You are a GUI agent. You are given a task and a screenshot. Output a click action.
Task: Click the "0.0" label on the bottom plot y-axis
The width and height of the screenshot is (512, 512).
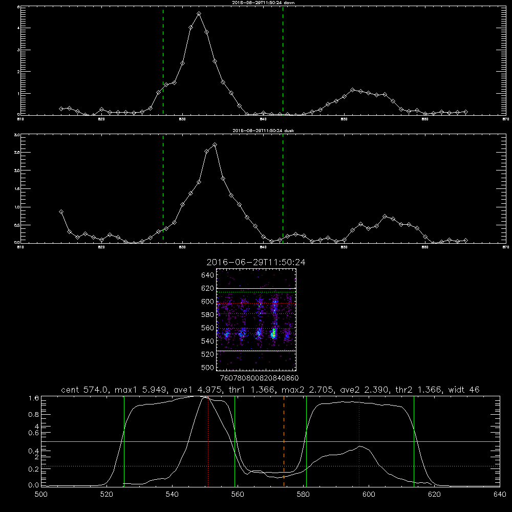pyautogui.click(x=34, y=485)
